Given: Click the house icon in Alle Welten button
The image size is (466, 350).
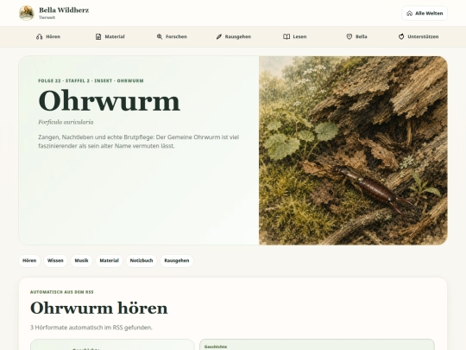Looking at the screenshot, I should pyautogui.click(x=410, y=13).
